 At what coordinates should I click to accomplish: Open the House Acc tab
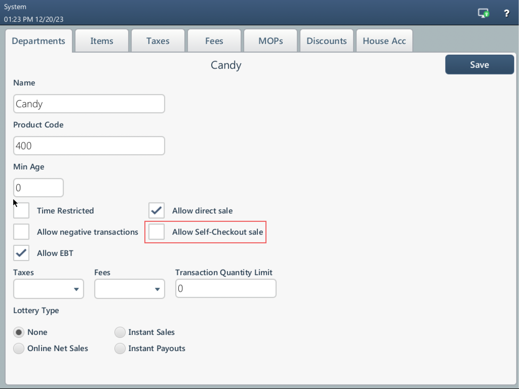tap(384, 41)
